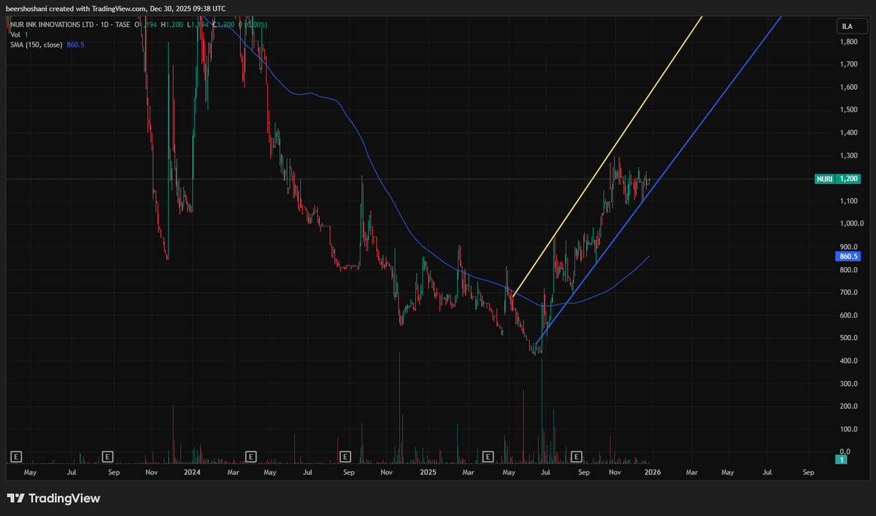Click the 1,300 price axis label
876x516 pixels.
click(x=848, y=155)
